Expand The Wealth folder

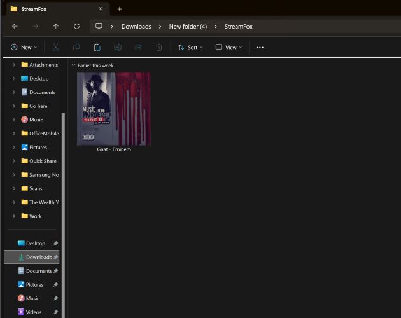coord(13,202)
